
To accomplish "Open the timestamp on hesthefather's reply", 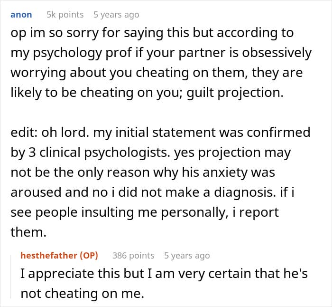I will pos(186,256).
